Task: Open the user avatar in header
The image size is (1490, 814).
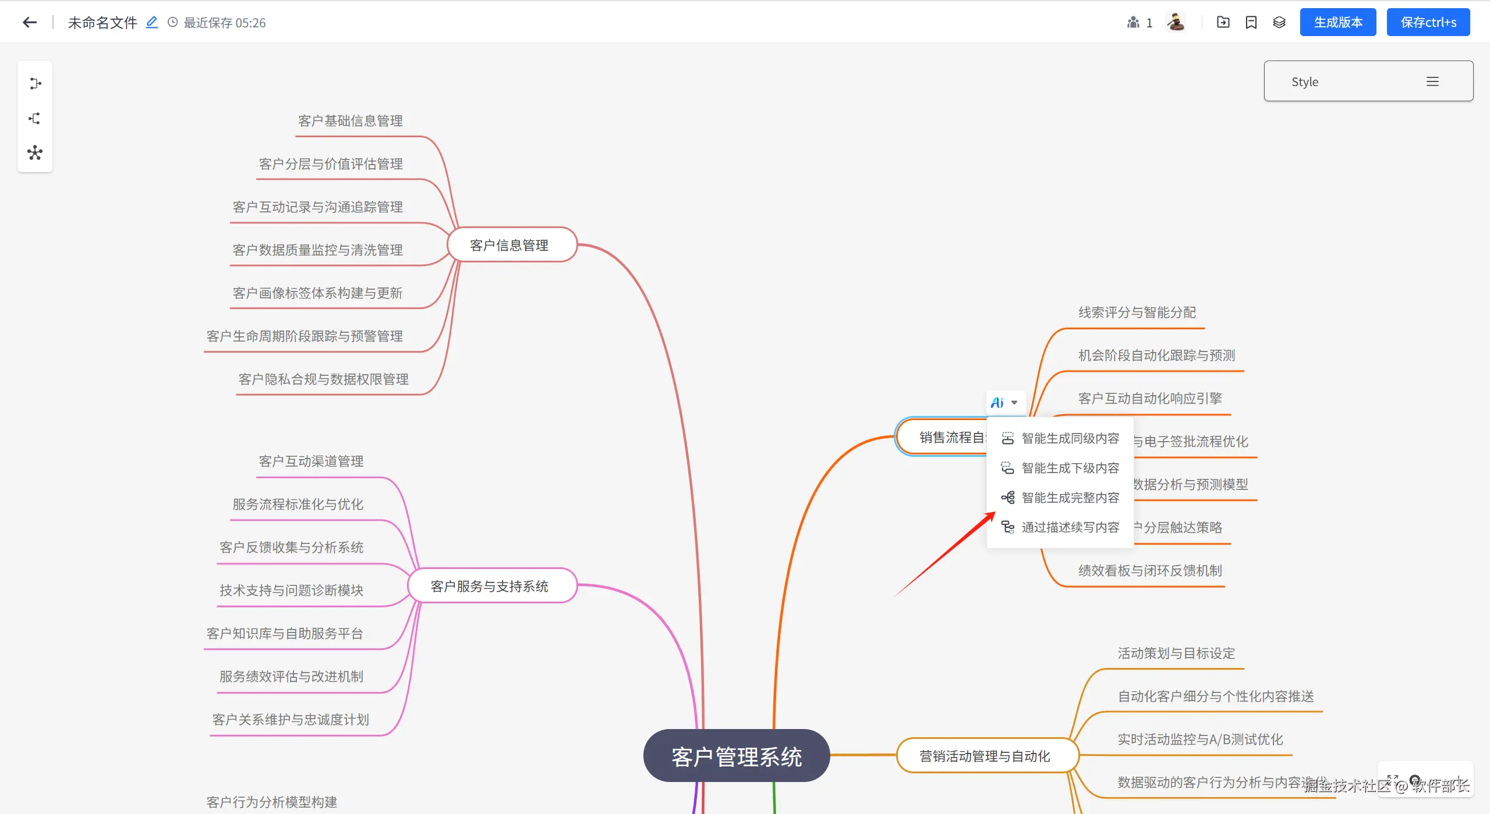Action: tap(1176, 23)
